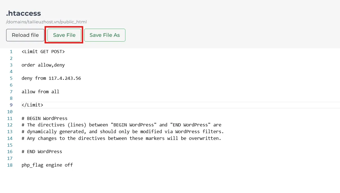Open the Save File As option
The image size is (340, 193).
pyautogui.click(x=105, y=35)
